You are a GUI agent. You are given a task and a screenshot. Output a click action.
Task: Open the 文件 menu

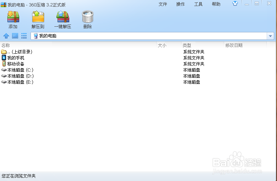click(x=163, y=4)
